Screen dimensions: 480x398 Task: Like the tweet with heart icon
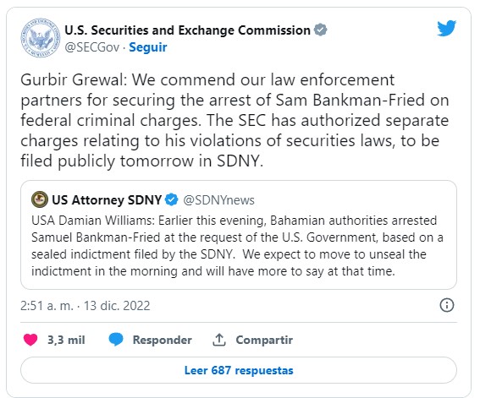tap(30, 340)
